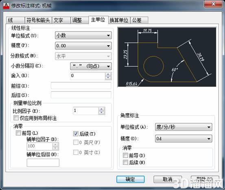Close the 修改标注样式 dialog
The height and width of the screenshot is (190, 225).
pos(213,4)
